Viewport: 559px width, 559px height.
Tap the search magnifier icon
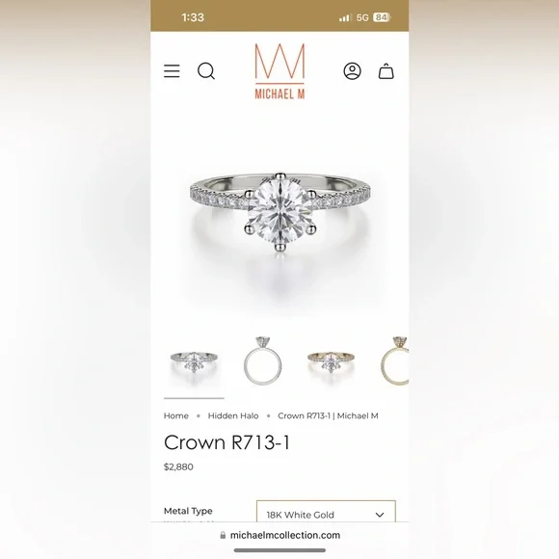tap(206, 71)
